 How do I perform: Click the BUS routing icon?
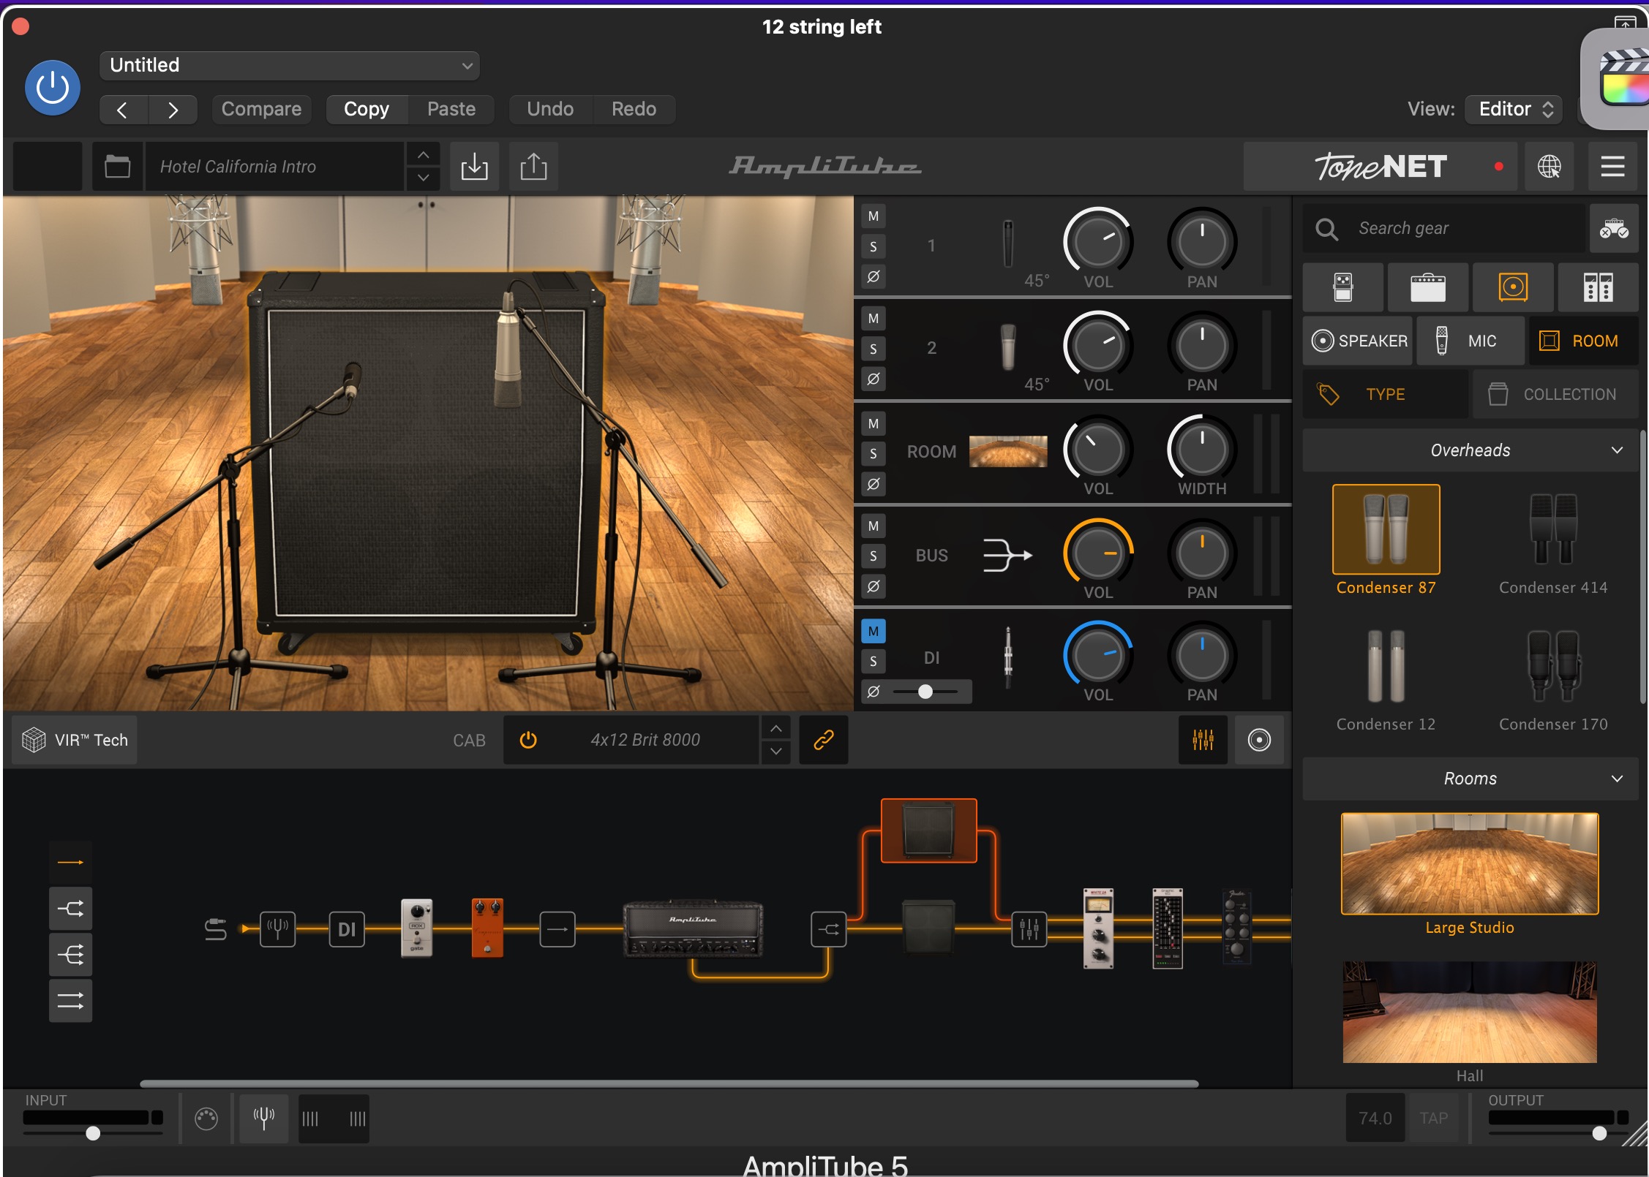1007,555
